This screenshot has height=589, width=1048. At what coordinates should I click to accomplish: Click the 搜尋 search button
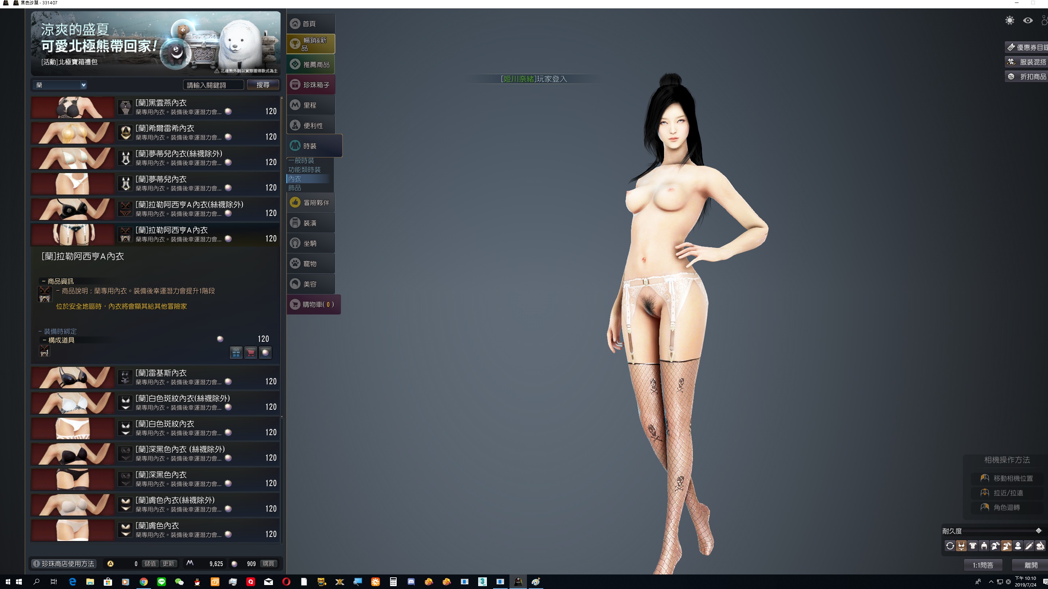pyautogui.click(x=263, y=85)
